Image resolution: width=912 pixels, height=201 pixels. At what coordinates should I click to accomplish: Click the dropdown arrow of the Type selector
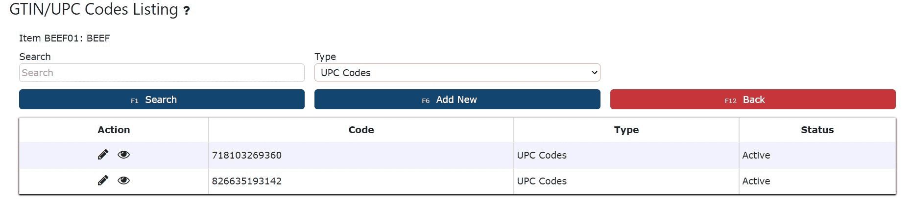(594, 73)
